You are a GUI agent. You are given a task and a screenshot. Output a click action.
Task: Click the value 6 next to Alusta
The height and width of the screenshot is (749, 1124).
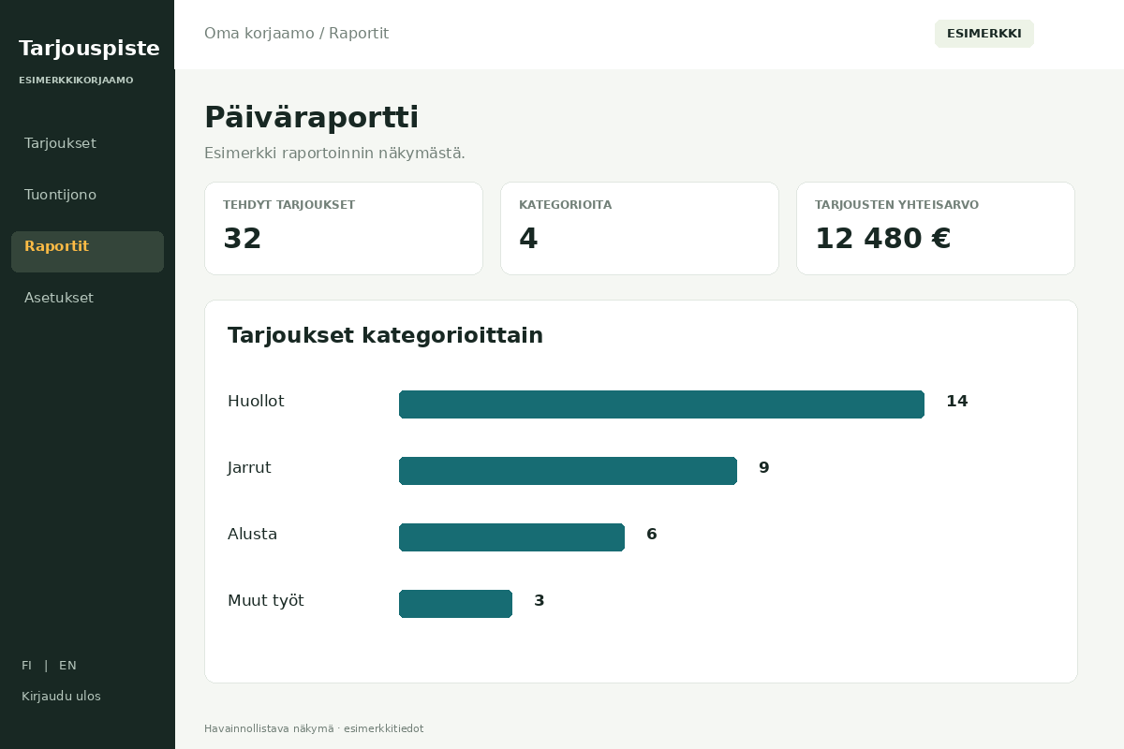click(652, 535)
